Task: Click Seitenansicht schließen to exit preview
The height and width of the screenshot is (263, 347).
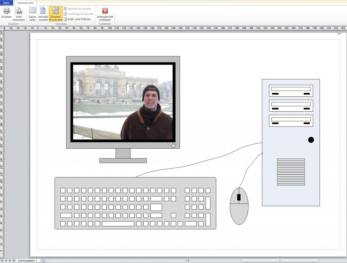Action: point(104,13)
